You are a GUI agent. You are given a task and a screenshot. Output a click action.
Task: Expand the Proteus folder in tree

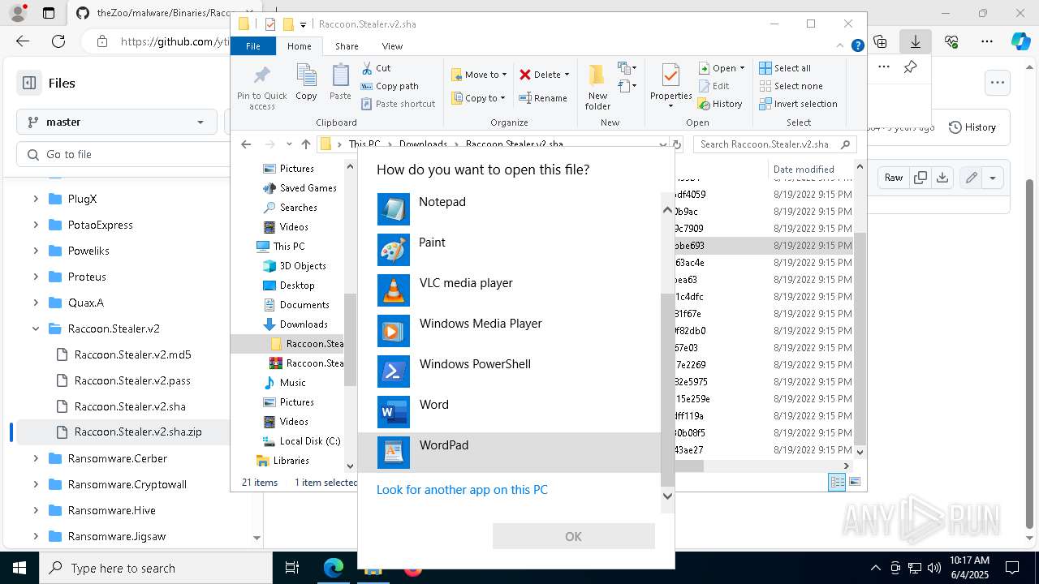(x=35, y=277)
